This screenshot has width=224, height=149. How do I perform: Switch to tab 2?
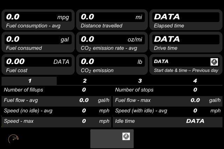pos(85,81)
